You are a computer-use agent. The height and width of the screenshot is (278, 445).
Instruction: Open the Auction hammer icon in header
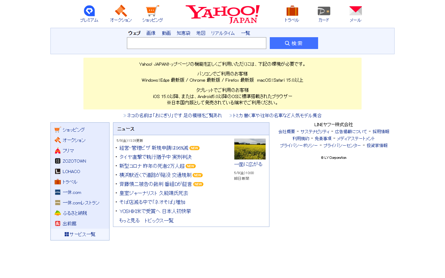121,11
